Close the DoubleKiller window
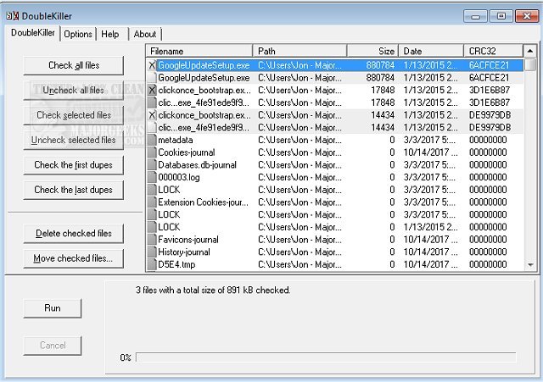The height and width of the screenshot is (382, 543). click(526, 16)
